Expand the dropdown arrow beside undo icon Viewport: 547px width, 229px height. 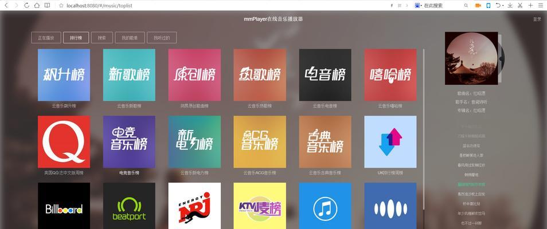pyautogui.click(x=503, y=6)
